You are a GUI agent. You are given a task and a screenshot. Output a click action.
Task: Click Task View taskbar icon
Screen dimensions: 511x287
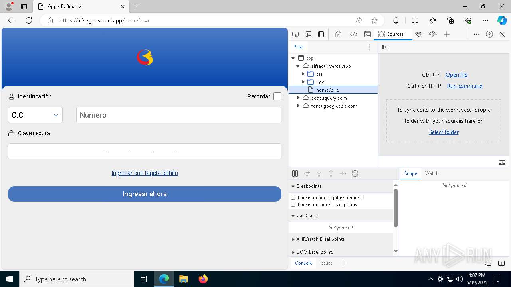(144, 279)
